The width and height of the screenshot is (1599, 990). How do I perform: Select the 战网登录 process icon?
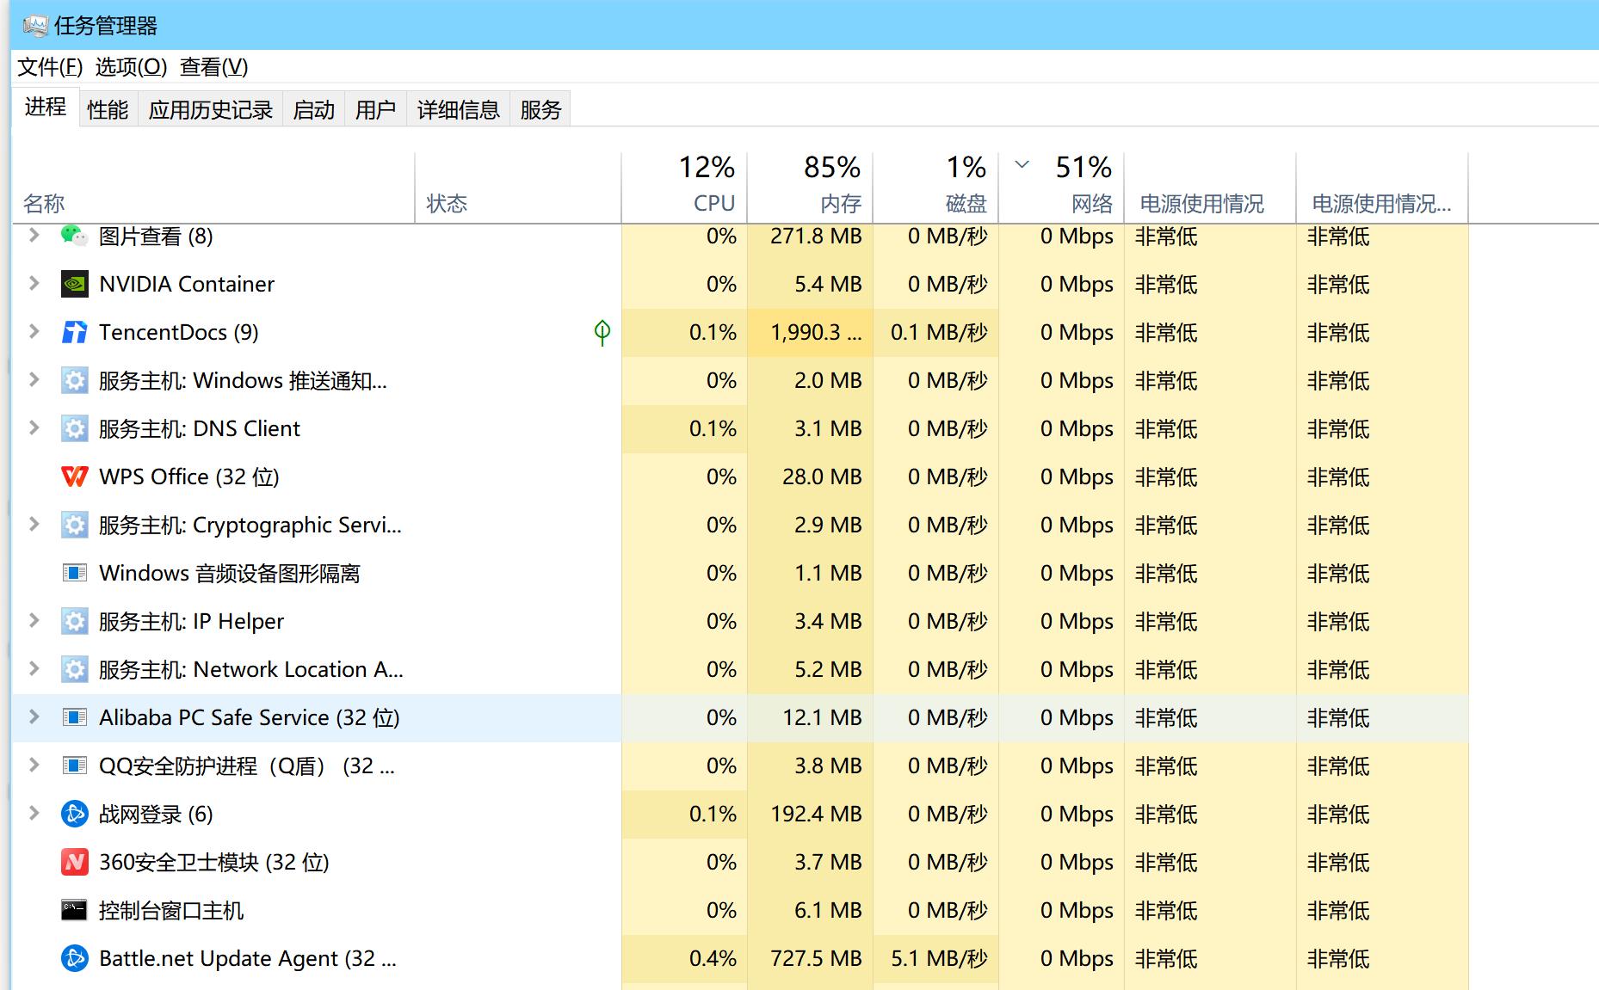[74, 814]
